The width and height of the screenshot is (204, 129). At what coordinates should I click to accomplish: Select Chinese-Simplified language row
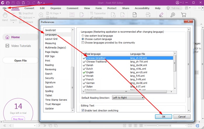tap(128, 58)
